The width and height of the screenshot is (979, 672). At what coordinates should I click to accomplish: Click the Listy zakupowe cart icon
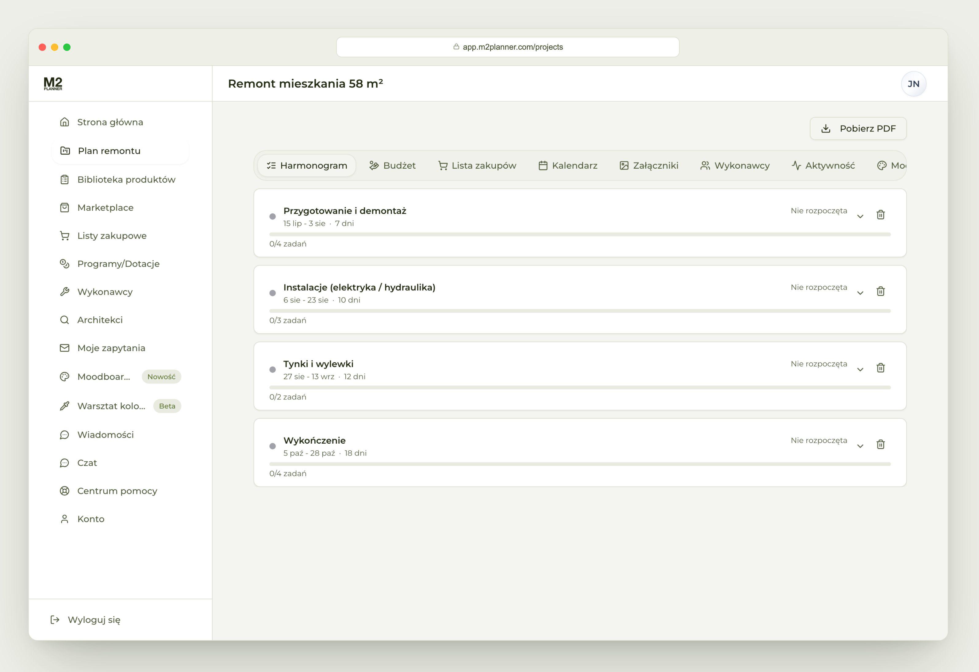coord(64,236)
